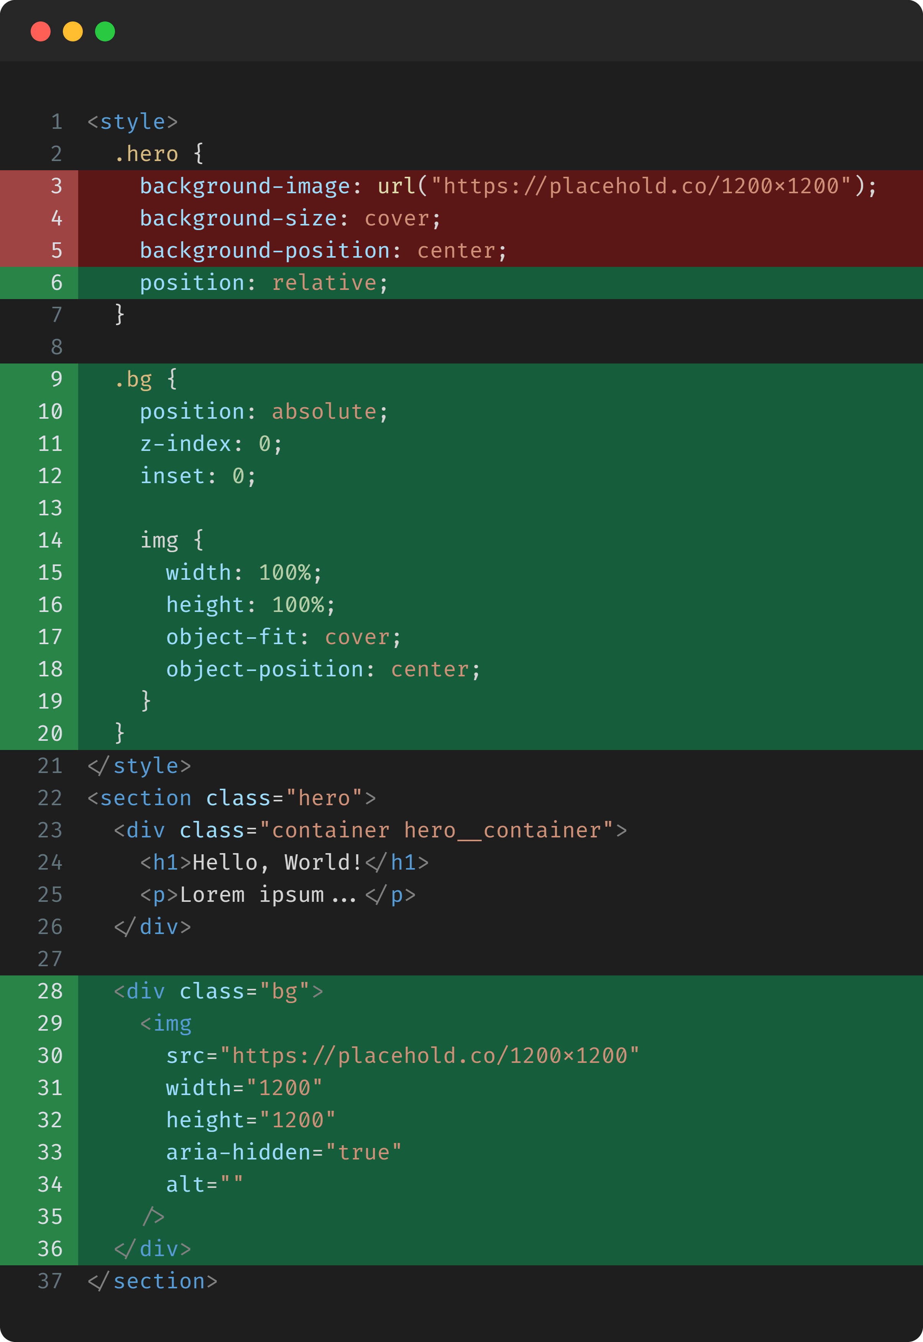Viewport: 923px width, 1342px height.
Task: Click line number 20 in the gutter
Action: click(50, 734)
